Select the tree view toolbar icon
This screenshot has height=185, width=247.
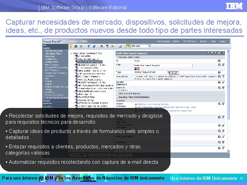(71, 46)
